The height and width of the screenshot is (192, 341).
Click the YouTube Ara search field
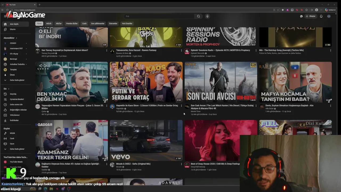(x=159, y=16)
